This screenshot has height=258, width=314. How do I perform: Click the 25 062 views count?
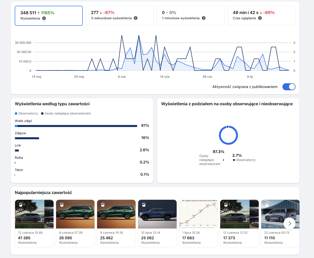click(x=148, y=238)
